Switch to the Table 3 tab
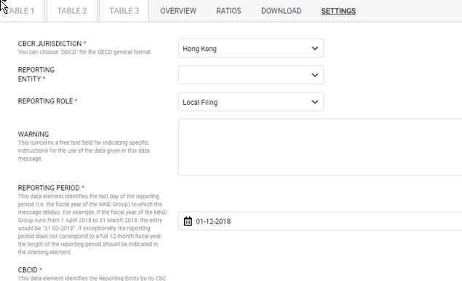The width and height of the screenshot is (462, 281). [x=124, y=11]
